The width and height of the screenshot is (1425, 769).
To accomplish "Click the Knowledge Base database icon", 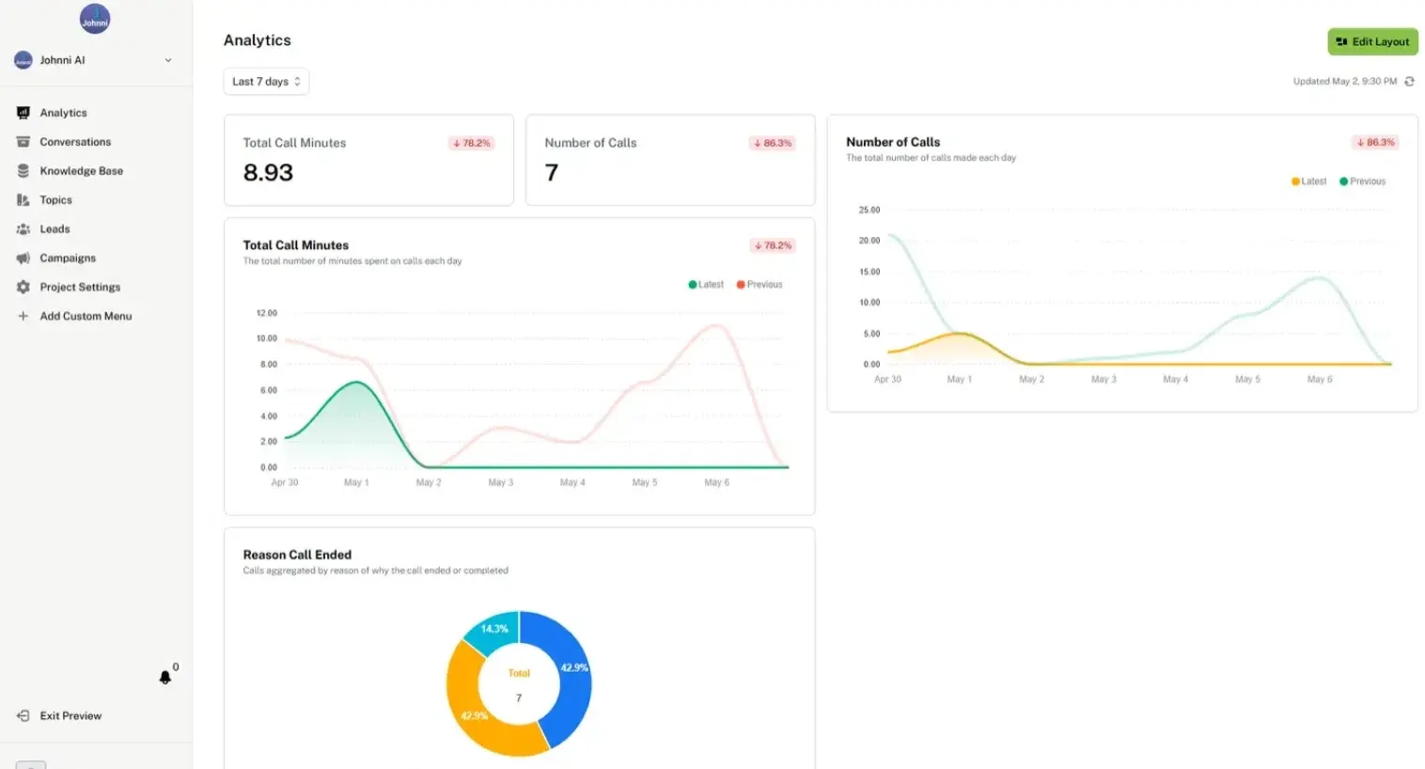I will point(23,170).
